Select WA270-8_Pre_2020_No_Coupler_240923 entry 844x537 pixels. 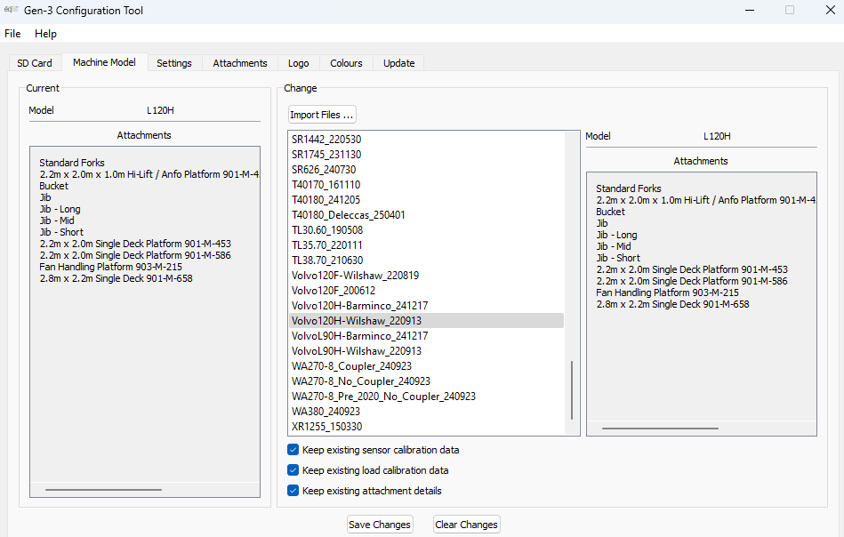click(x=426, y=396)
